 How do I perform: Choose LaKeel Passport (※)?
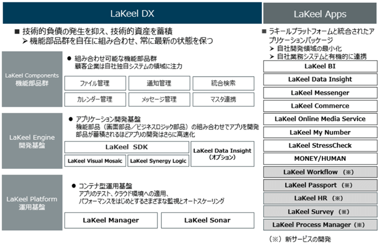pyautogui.click(x=320, y=185)
